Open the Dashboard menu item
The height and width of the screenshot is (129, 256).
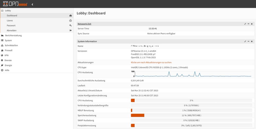37,16
